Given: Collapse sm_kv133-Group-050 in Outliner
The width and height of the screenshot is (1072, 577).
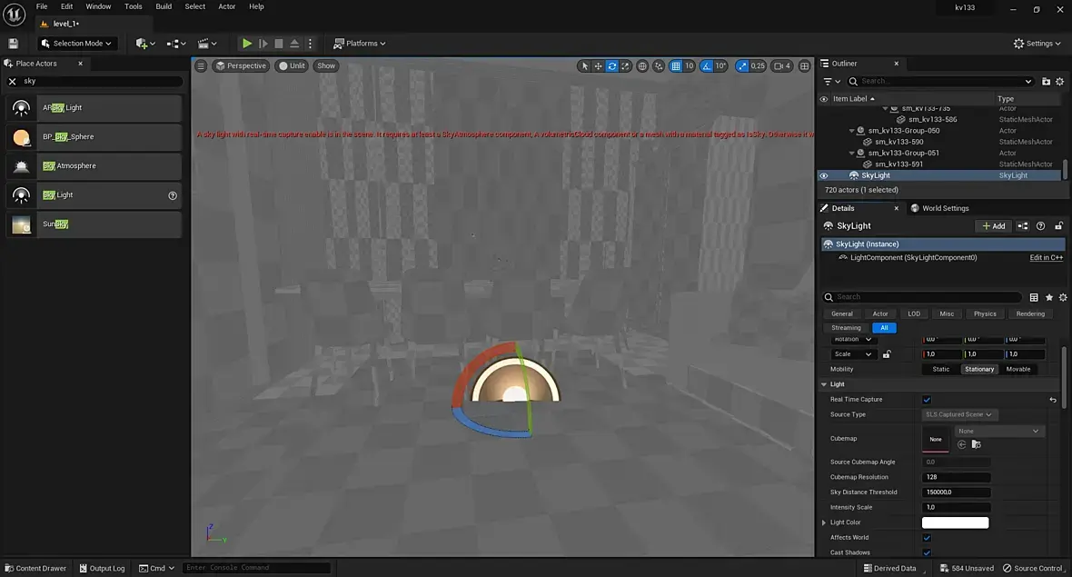Looking at the screenshot, I should click(x=852, y=131).
